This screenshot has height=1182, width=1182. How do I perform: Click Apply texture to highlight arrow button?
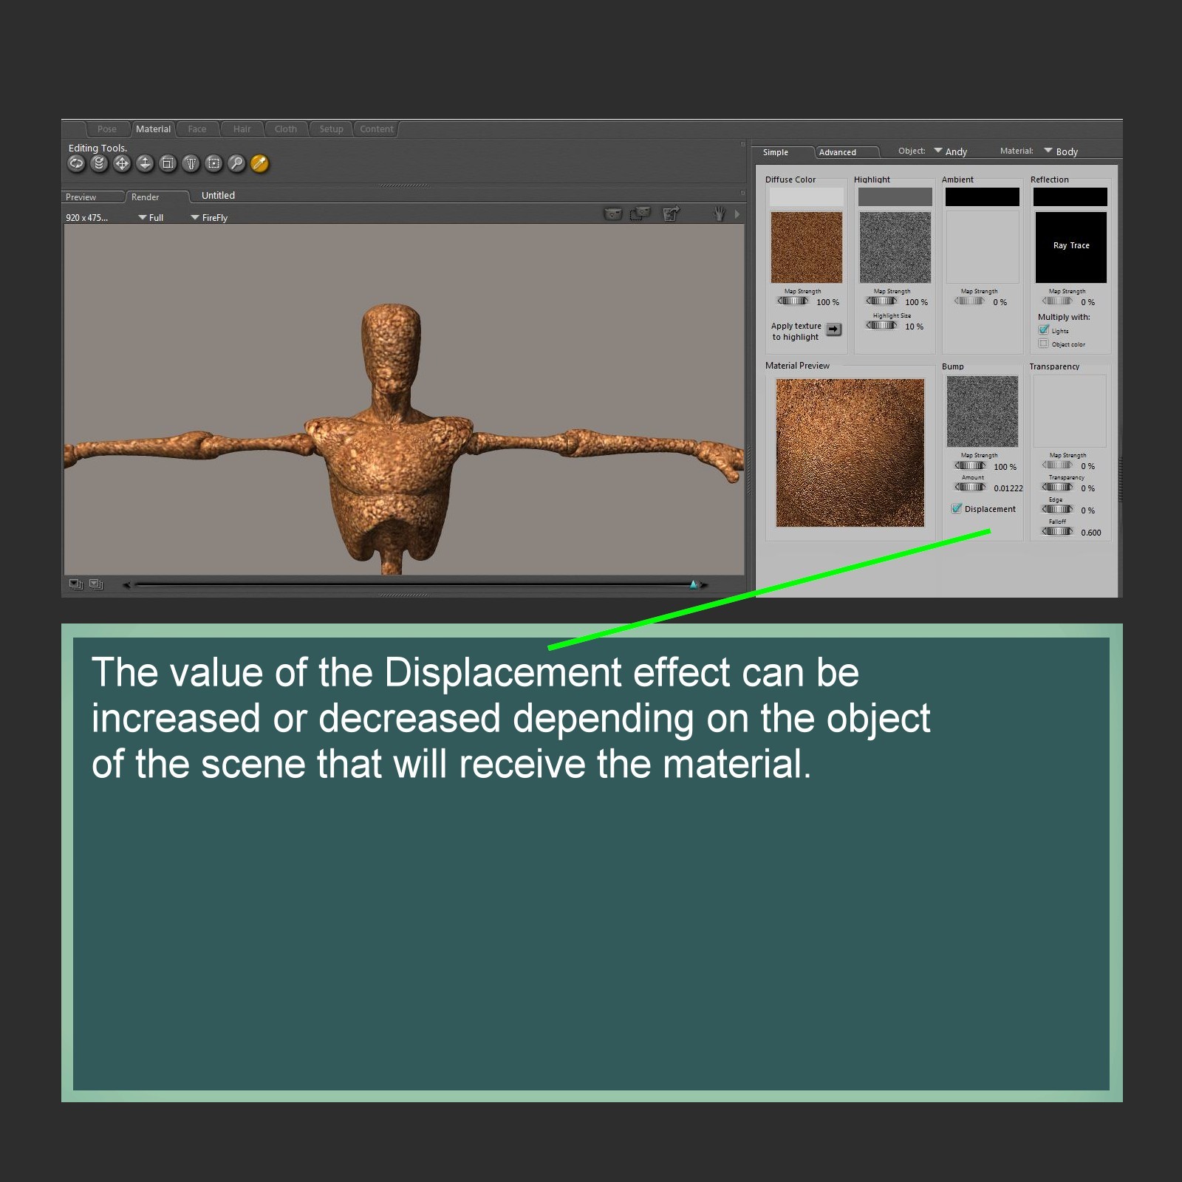coord(833,329)
